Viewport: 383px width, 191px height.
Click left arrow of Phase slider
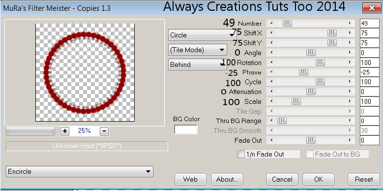coord(271,72)
